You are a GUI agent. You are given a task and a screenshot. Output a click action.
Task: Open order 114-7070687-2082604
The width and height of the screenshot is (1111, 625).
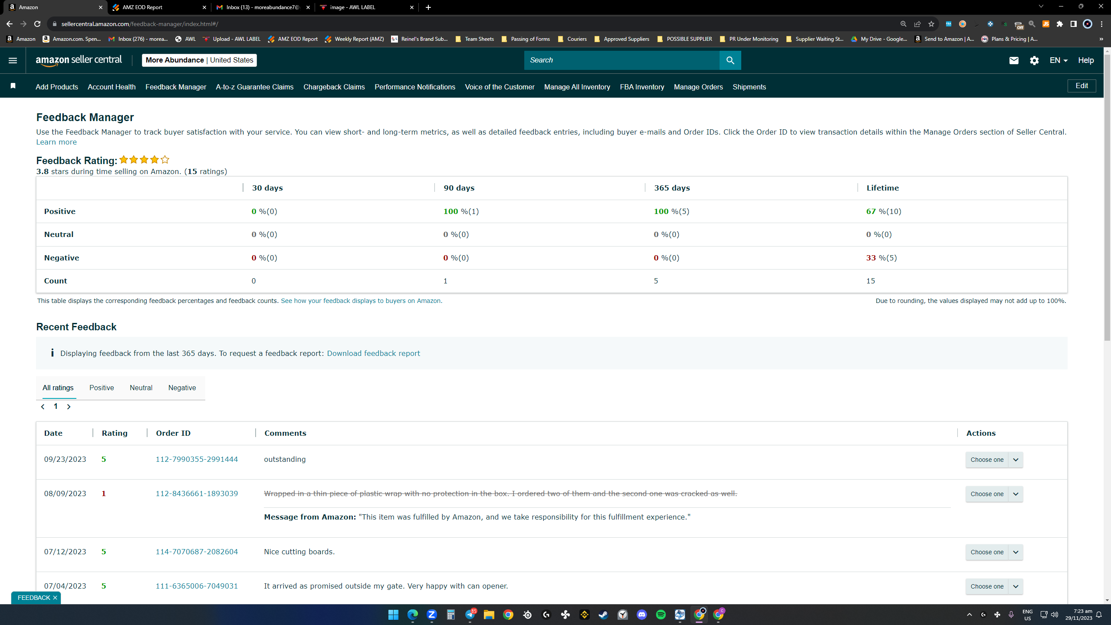pos(197,552)
